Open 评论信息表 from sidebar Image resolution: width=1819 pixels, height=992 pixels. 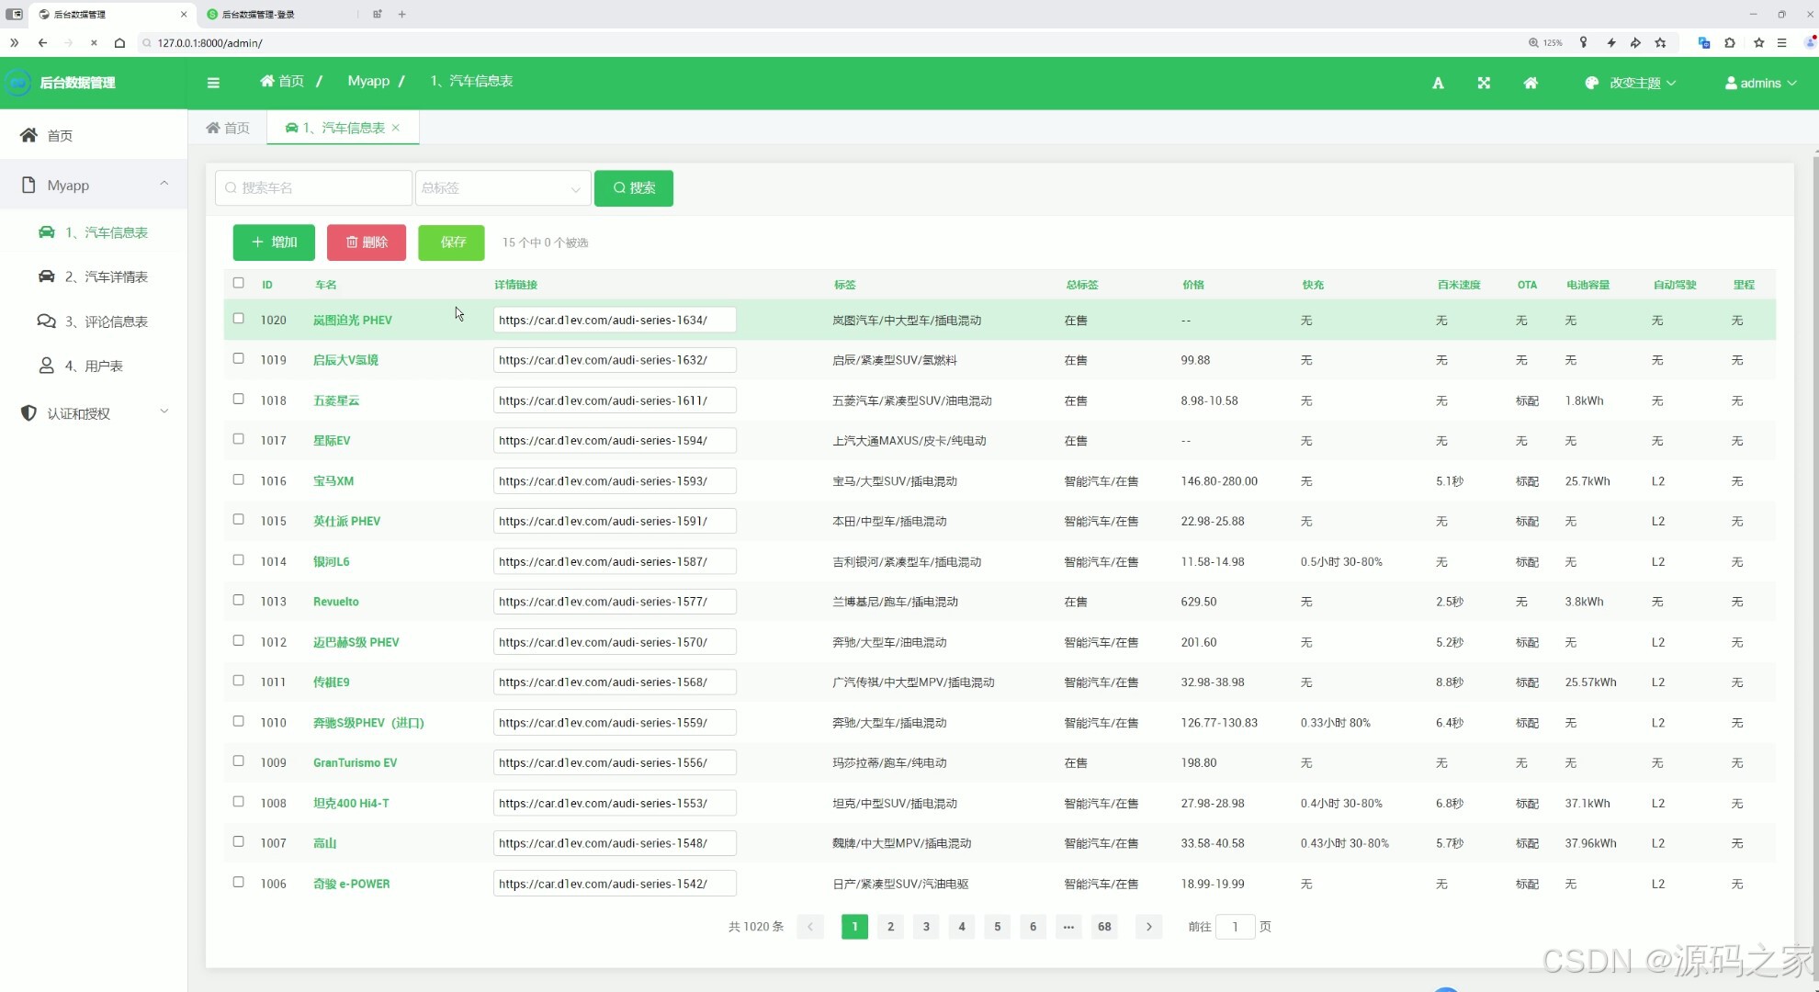tap(106, 321)
